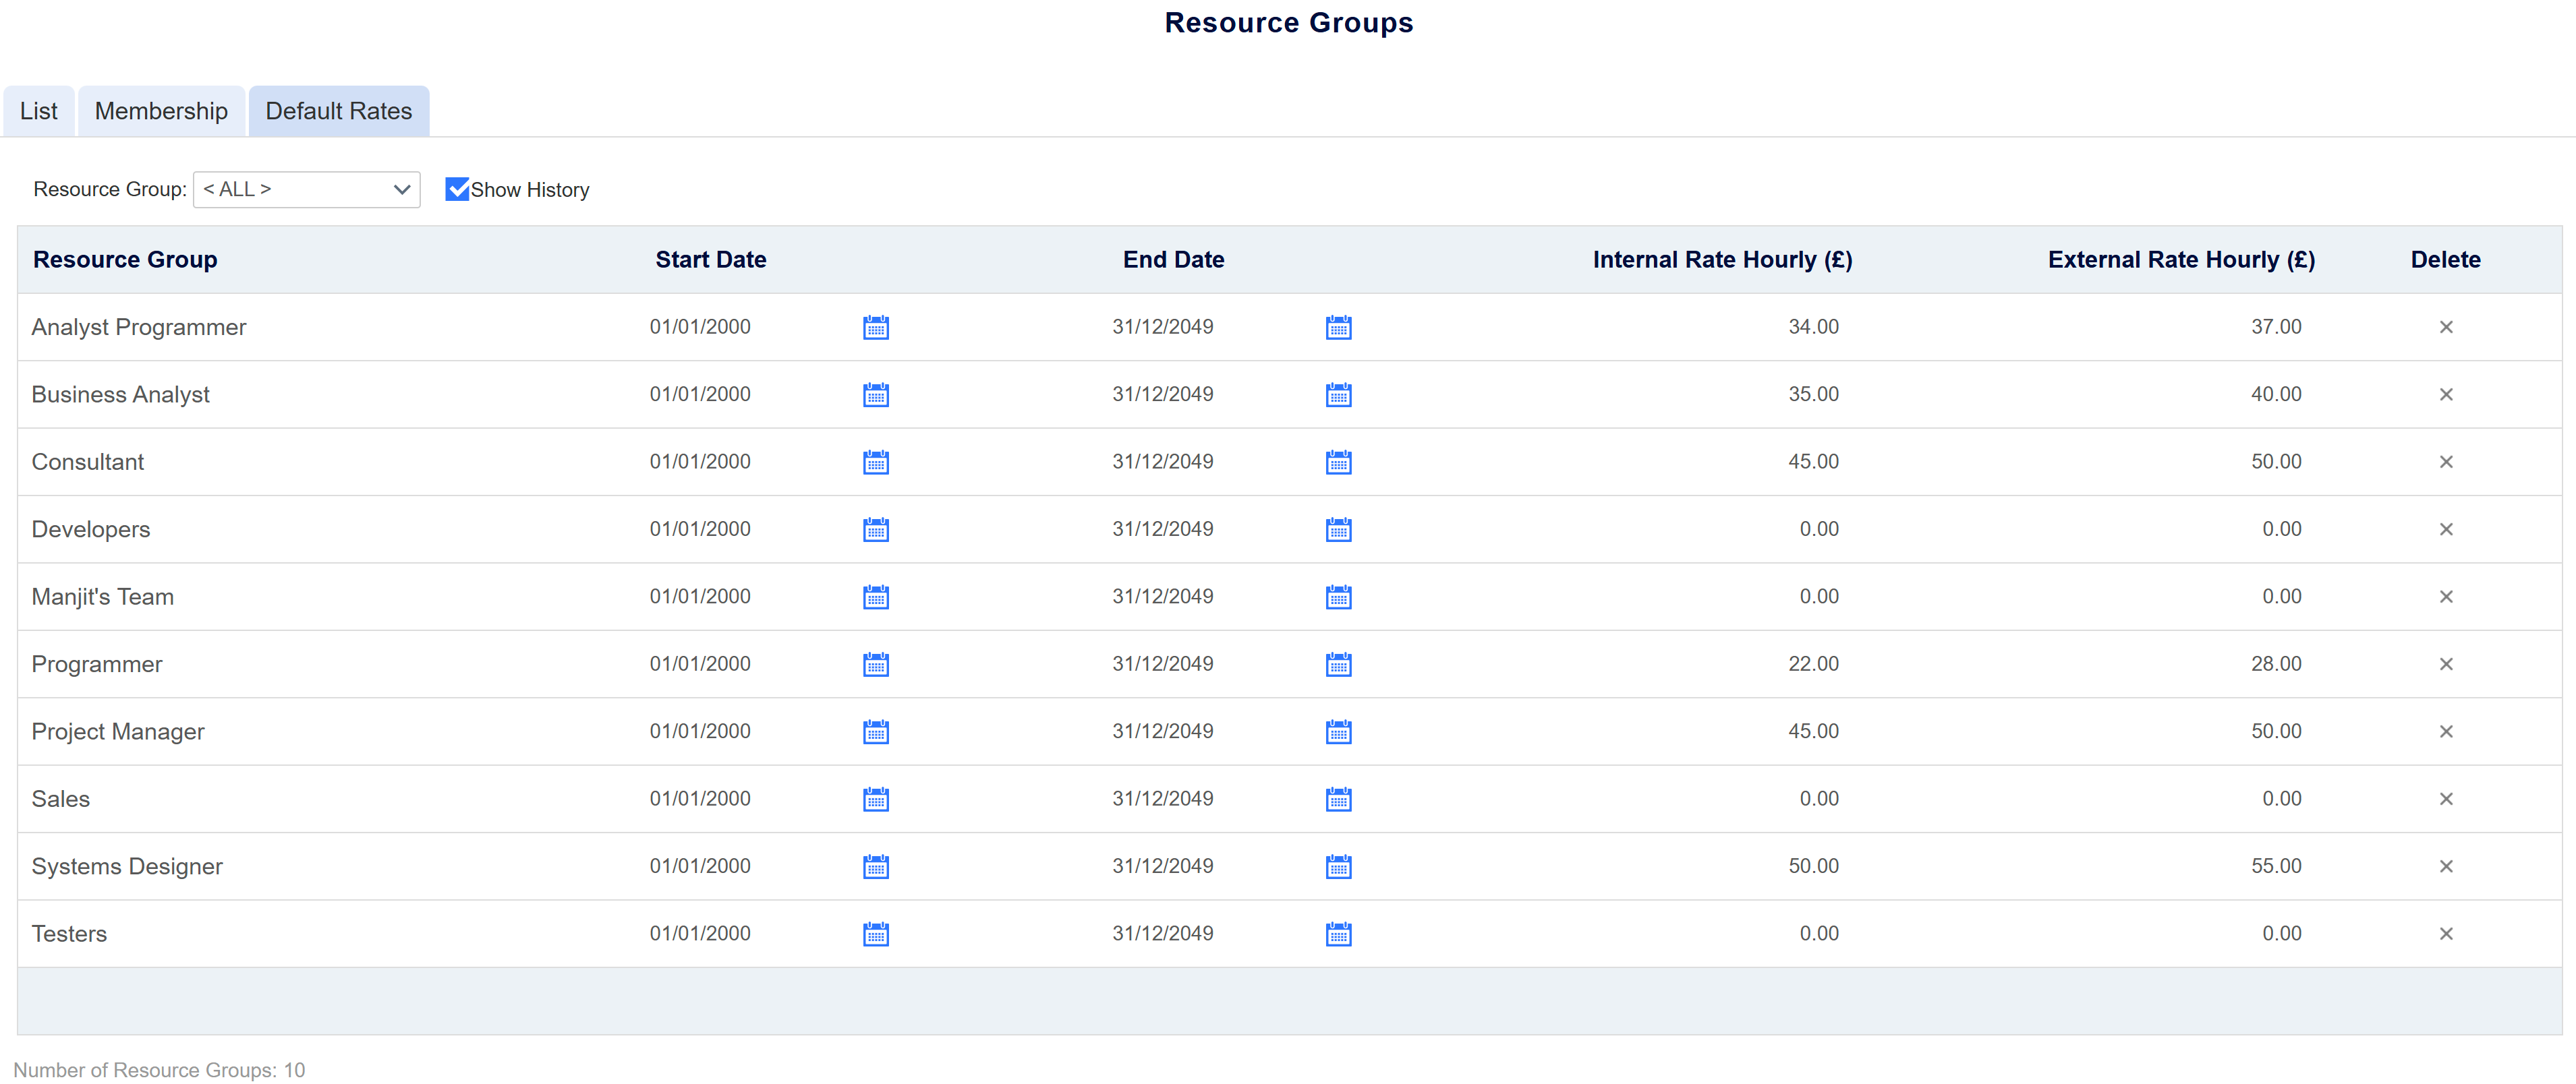Open End Date calendar for Sales
Image resolution: width=2576 pixels, height=1084 pixels.
[x=1338, y=800]
